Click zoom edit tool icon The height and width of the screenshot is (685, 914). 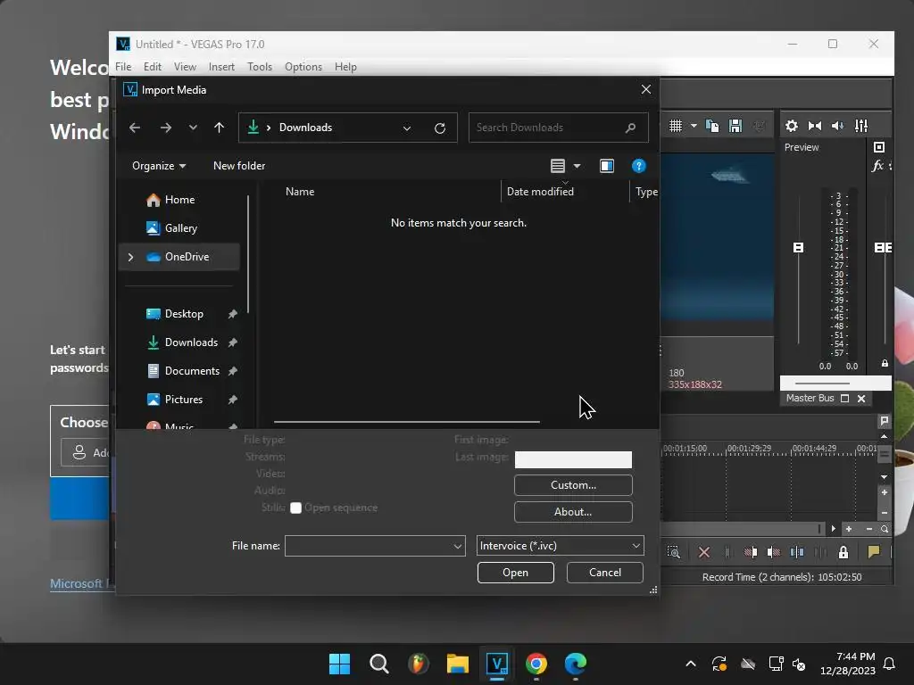point(673,552)
